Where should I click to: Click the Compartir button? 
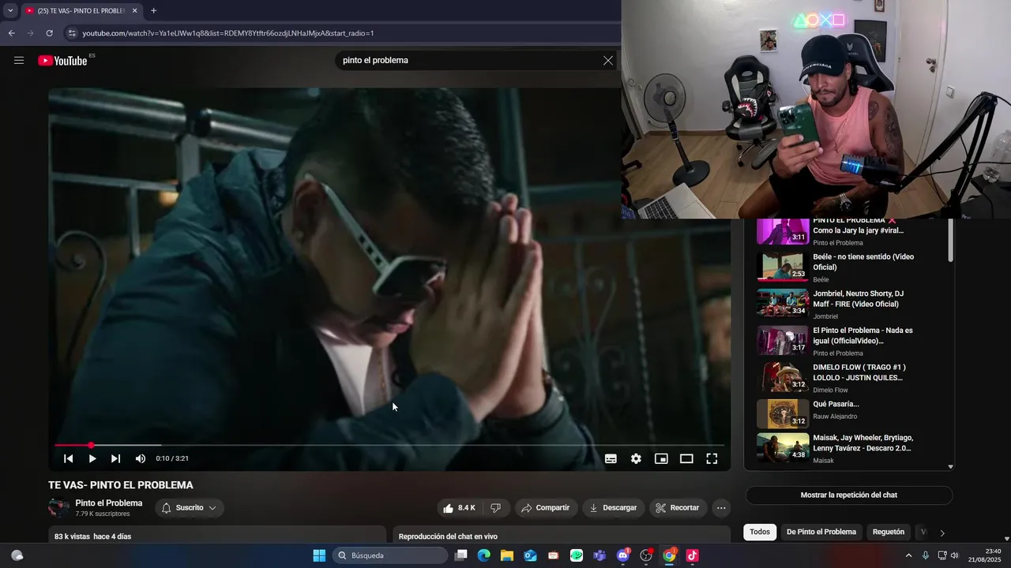coord(546,508)
